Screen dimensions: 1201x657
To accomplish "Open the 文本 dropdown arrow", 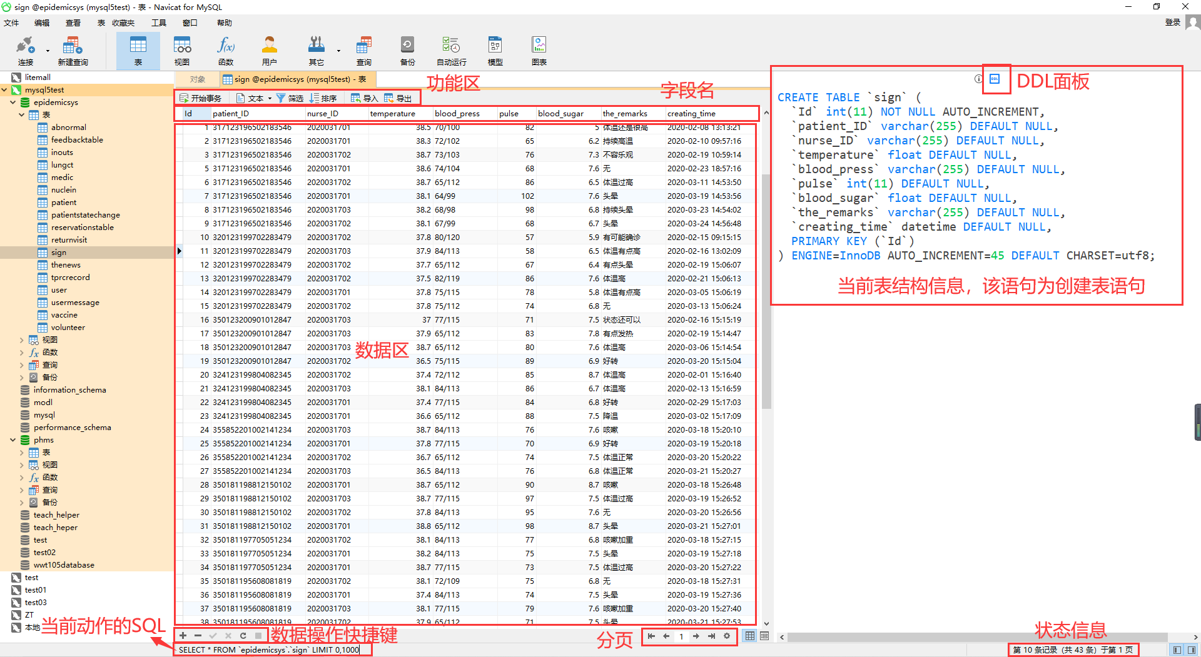I will coord(270,99).
